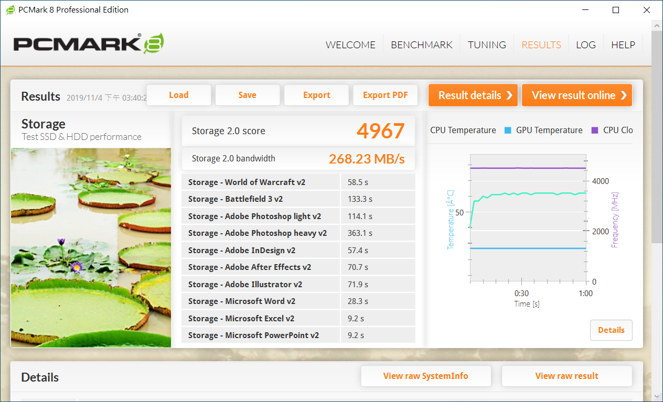
Task: Click the water lily storage thumbnail
Action: [91, 247]
